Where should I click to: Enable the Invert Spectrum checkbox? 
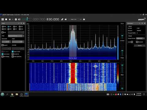13,57
